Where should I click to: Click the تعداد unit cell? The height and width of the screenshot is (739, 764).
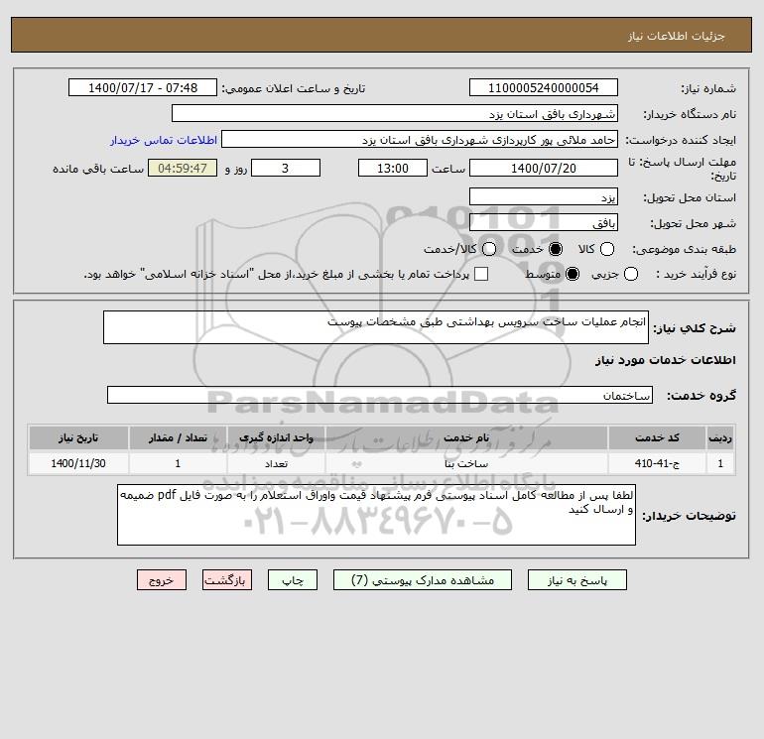click(x=276, y=463)
